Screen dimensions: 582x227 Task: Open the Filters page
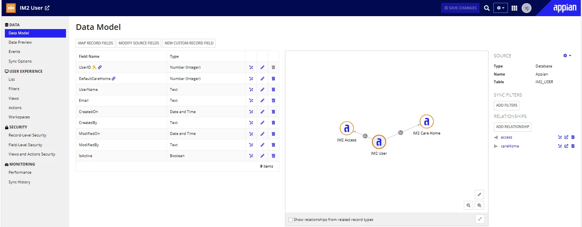click(x=14, y=89)
